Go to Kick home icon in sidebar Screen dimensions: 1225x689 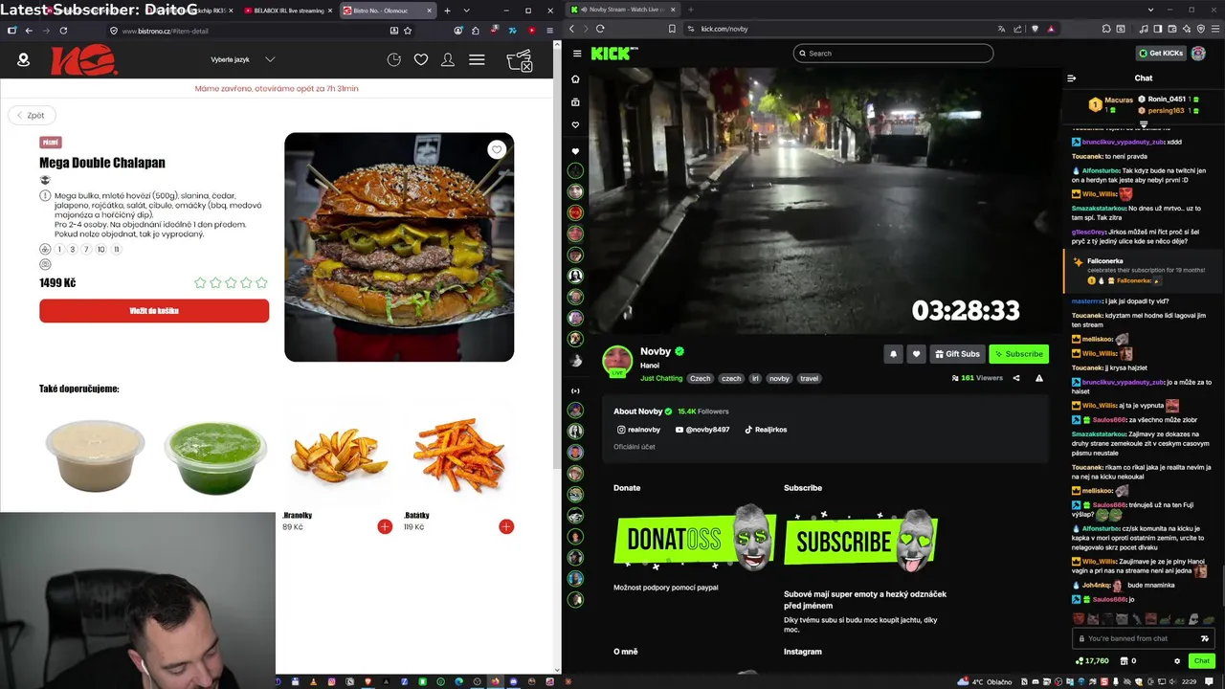[x=575, y=79]
